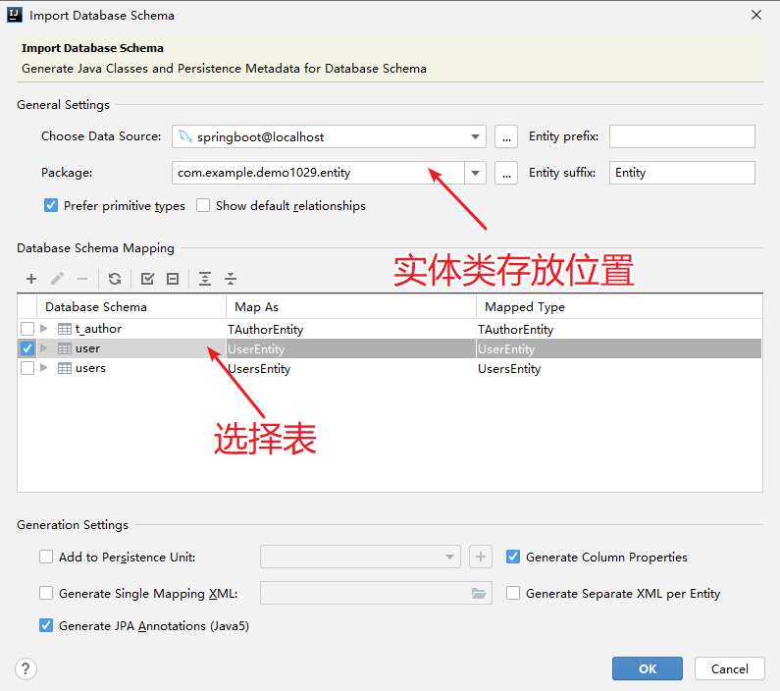Click the help question mark button
This screenshot has width=780, height=691.
pos(26,668)
